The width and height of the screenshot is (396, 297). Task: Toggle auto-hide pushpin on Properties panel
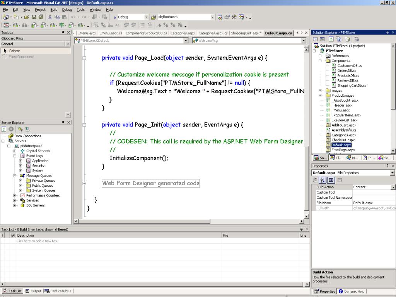(387, 166)
